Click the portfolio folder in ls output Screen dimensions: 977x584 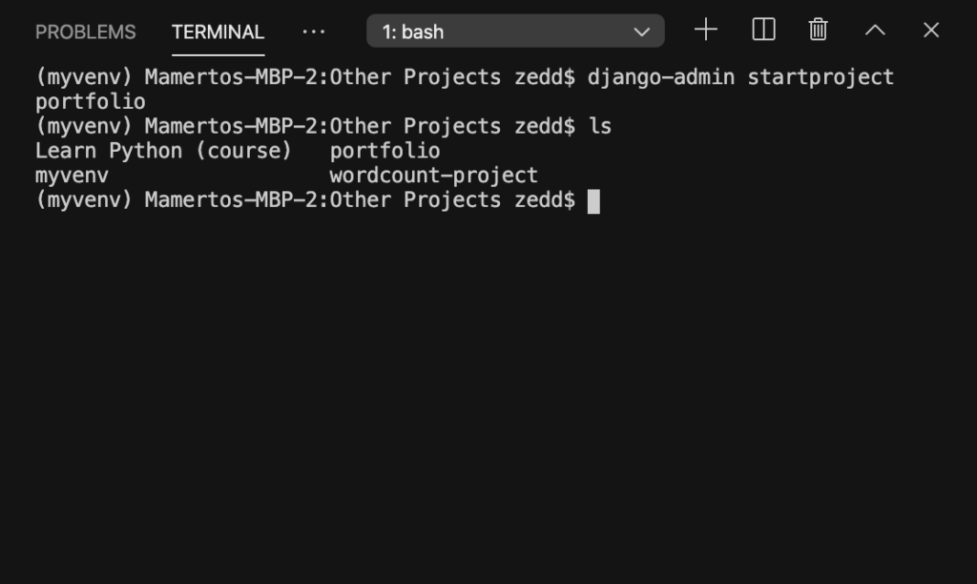tap(385, 151)
